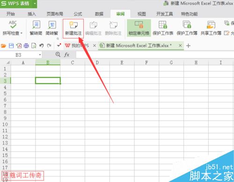The height and width of the screenshot is (182, 234).
Task: Convert text with 繁转简 icon
Action: tap(36, 28)
